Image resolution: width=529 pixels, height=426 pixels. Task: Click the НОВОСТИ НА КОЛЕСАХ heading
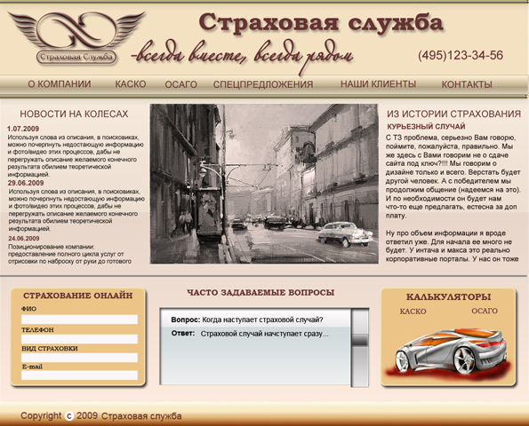coord(74,114)
